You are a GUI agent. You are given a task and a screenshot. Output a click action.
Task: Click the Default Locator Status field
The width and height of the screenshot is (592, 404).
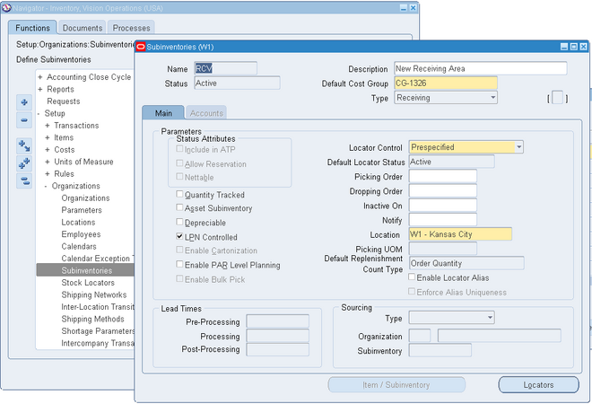[x=451, y=162]
